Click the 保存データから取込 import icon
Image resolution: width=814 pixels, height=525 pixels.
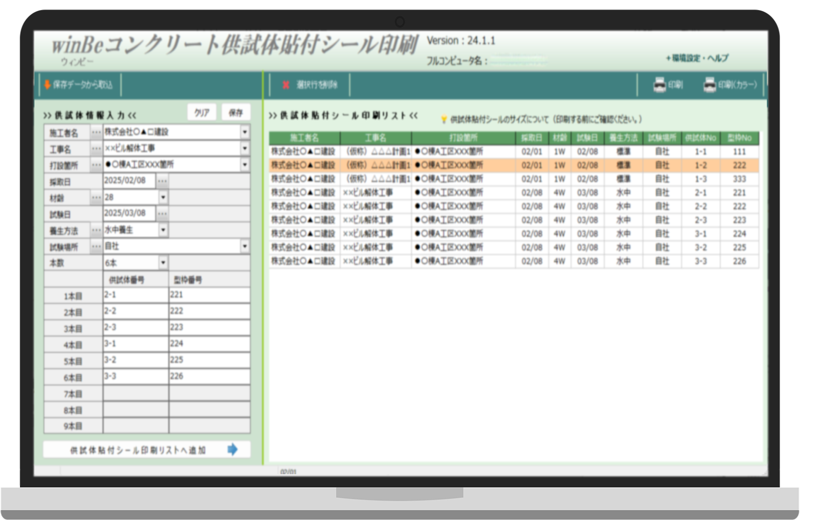[47, 85]
